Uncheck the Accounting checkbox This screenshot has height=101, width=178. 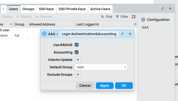[x=77, y=52]
